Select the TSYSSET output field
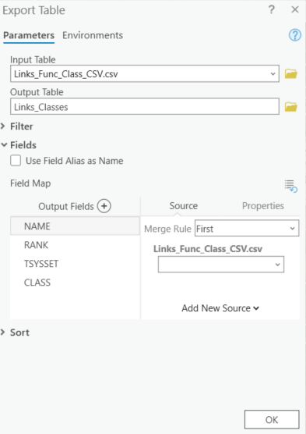 click(x=75, y=264)
